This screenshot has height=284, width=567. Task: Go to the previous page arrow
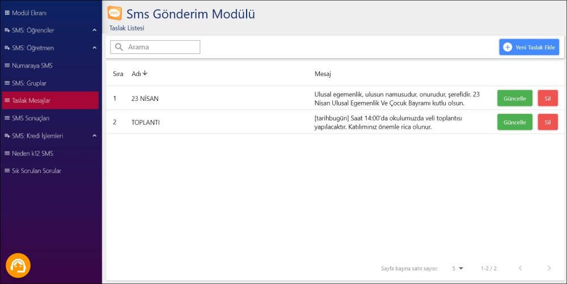coord(520,268)
